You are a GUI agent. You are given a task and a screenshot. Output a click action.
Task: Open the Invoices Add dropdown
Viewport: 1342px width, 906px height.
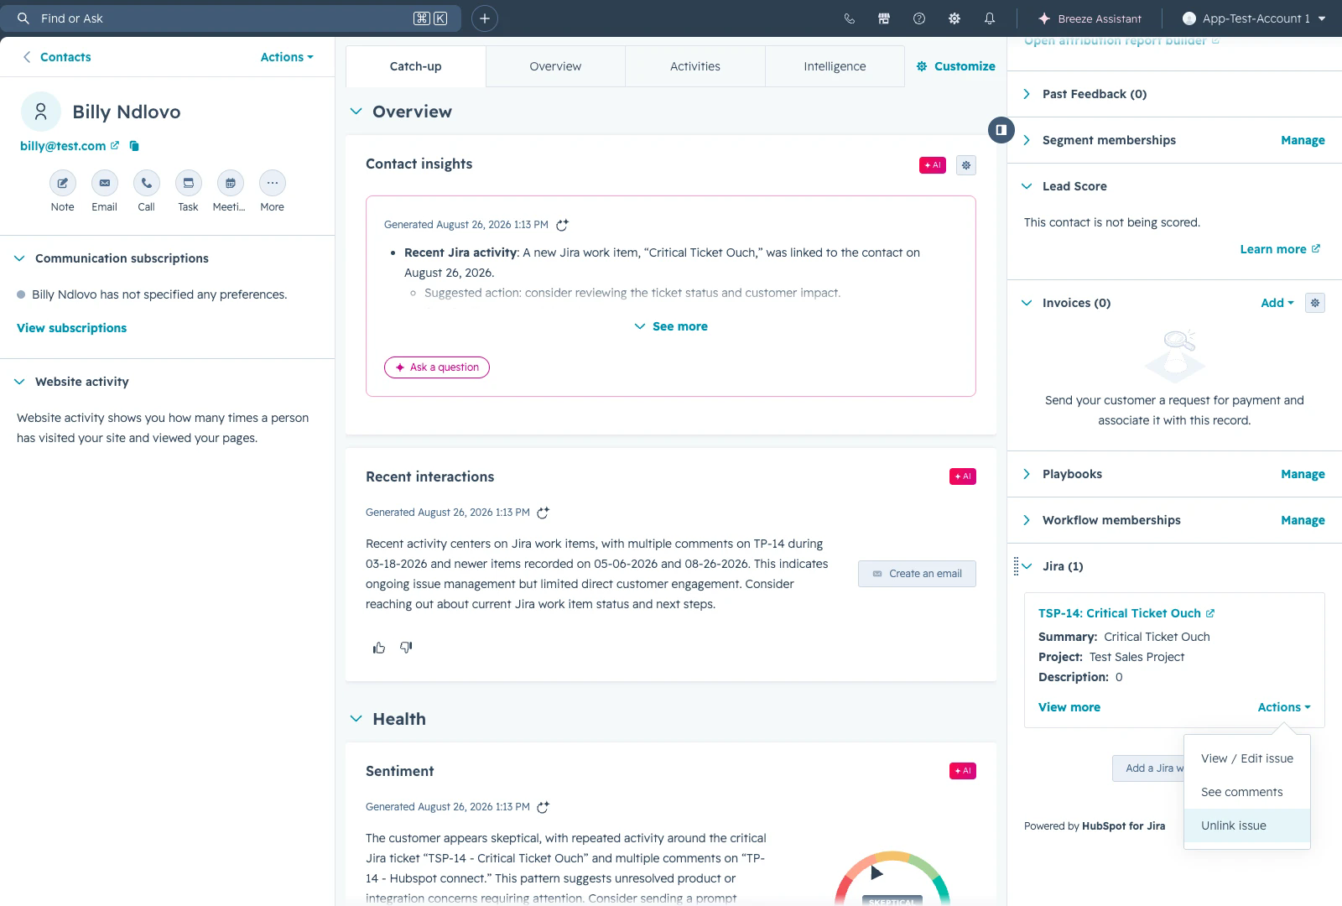point(1277,303)
